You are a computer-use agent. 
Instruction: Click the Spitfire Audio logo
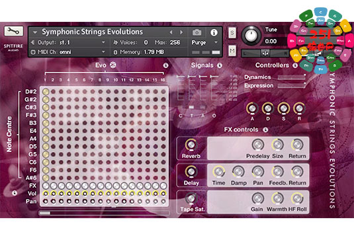pos(13,48)
